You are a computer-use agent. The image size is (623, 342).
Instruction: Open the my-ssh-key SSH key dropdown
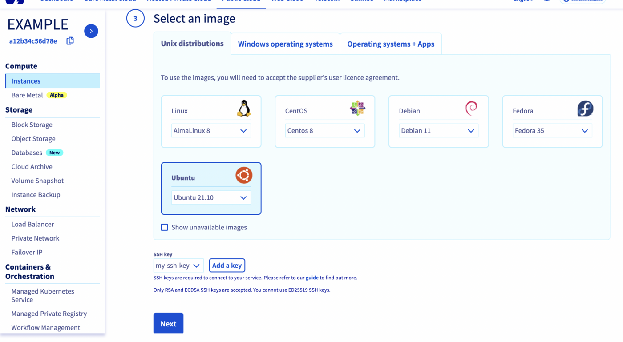coord(178,266)
